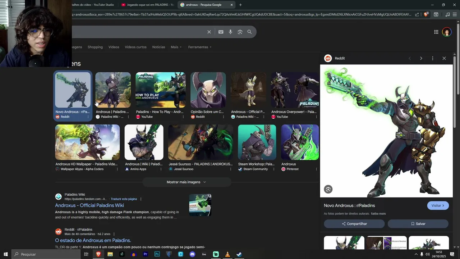Expand the 'Ferramentas' tools dropdown
Viewport: 460px width, 259px height.
200,47
